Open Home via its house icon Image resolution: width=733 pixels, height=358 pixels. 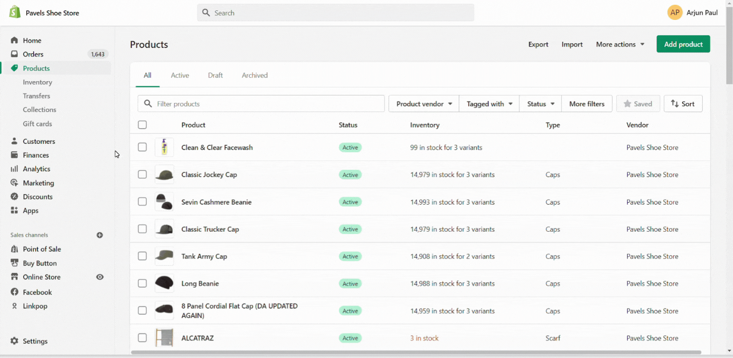pos(14,40)
